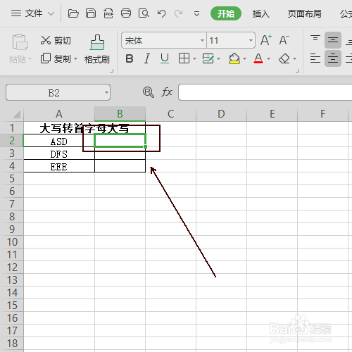The image size is (352, 352).
Task: Expand the draw border dropdown arrow
Action: (x=218, y=58)
